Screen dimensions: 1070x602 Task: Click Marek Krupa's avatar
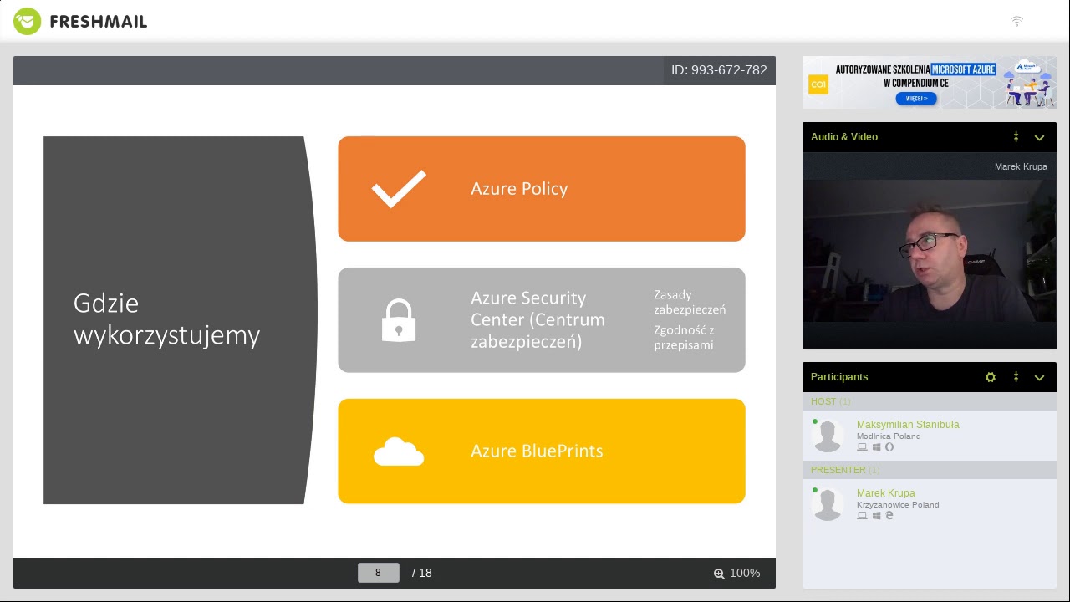click(x=828, y=504)
